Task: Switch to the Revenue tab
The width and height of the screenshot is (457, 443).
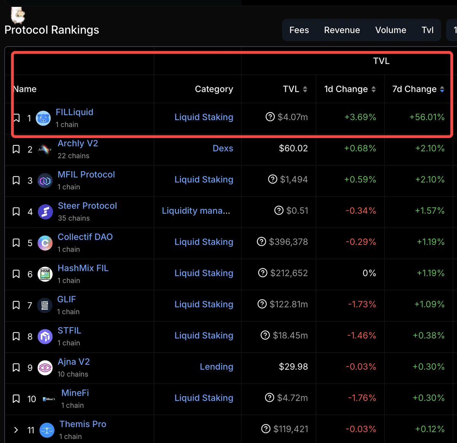Action: coord(342,30)
